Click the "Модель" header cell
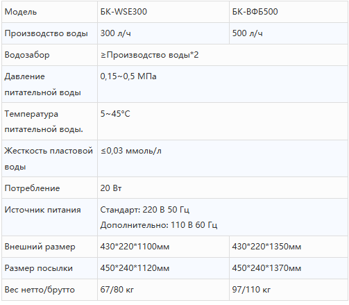 [49, 12]
